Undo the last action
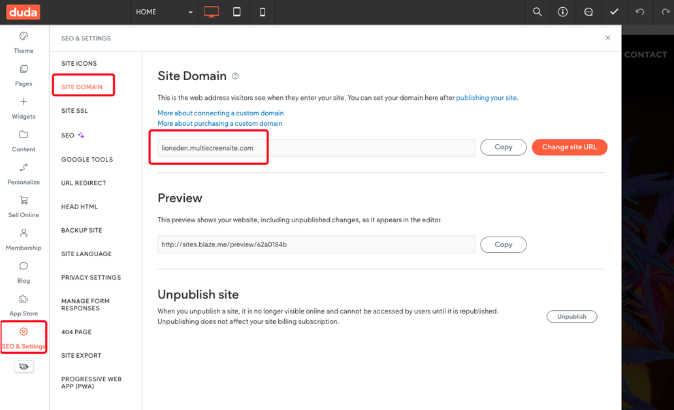Screen dimensions: 674x410 (639, 12)
